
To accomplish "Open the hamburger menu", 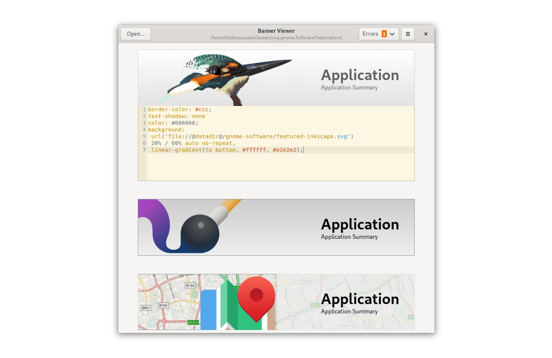I will pos(408,34).
